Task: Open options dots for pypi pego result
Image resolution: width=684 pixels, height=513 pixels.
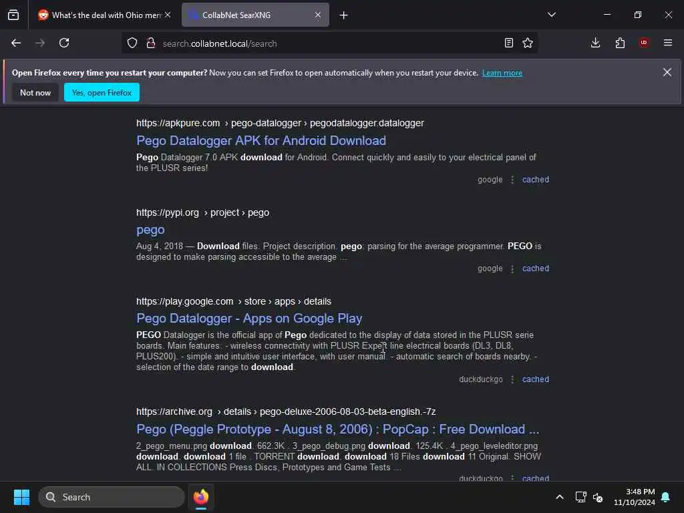Action: click(512, 269)
